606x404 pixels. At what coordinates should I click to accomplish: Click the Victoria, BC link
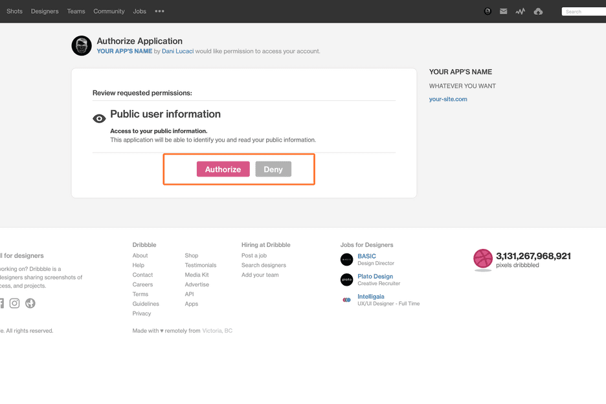217,331
